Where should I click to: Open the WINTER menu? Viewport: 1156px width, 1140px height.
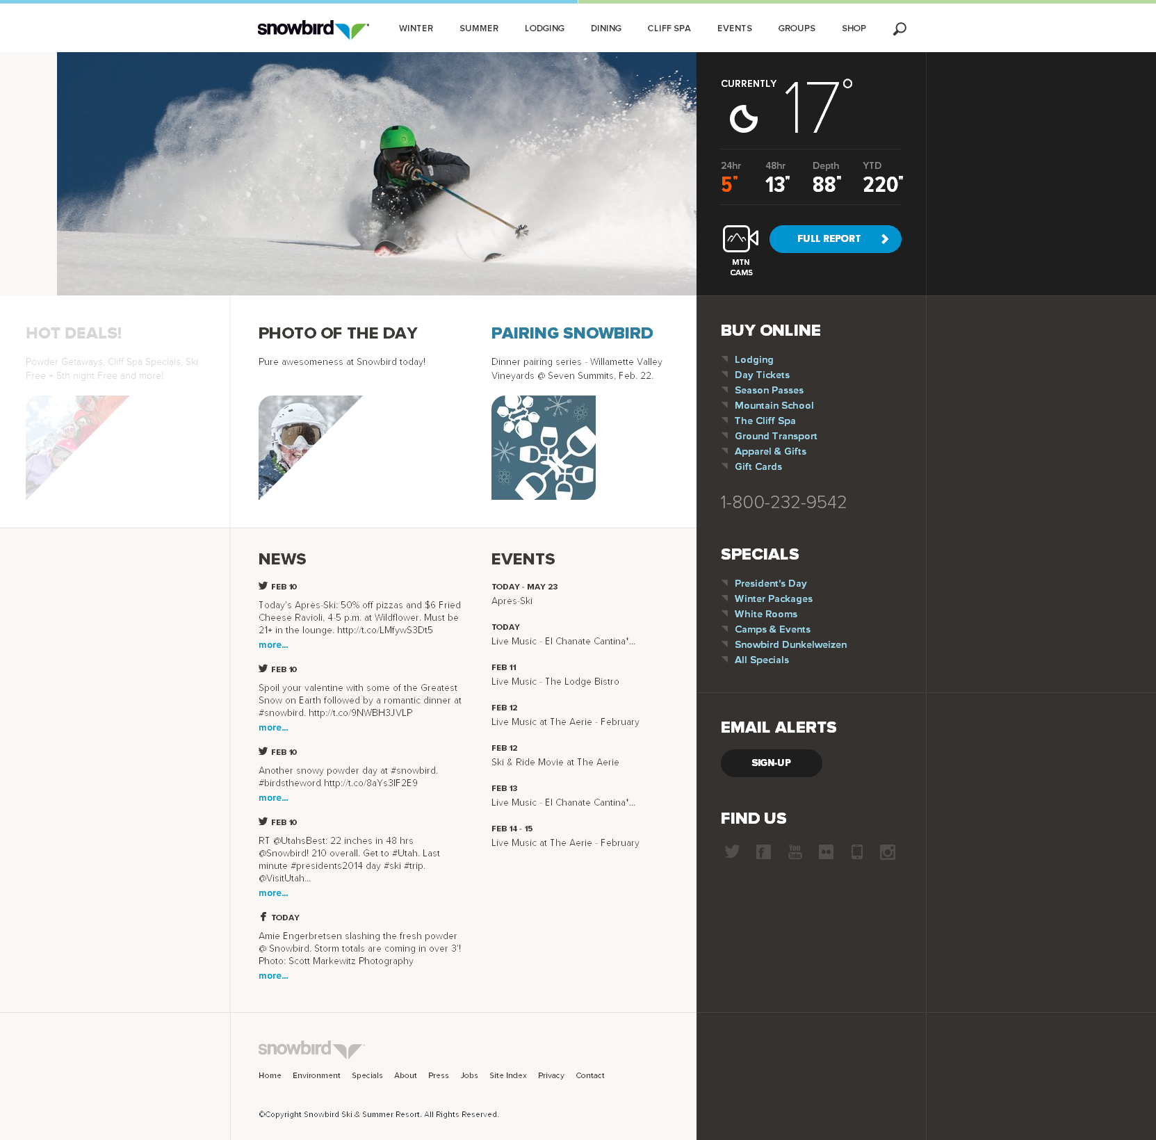click(x=416, y=28)
